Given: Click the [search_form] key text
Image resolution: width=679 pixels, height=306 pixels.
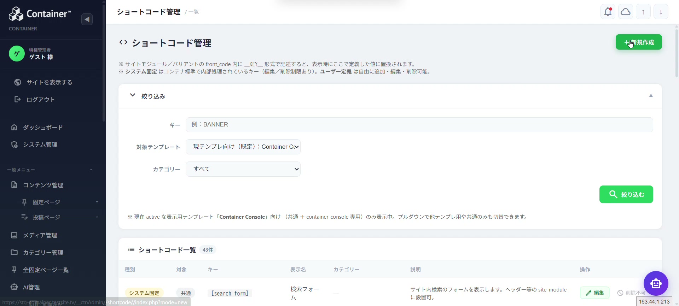Looking at the screenshot, I should click(x=230, y=293).
